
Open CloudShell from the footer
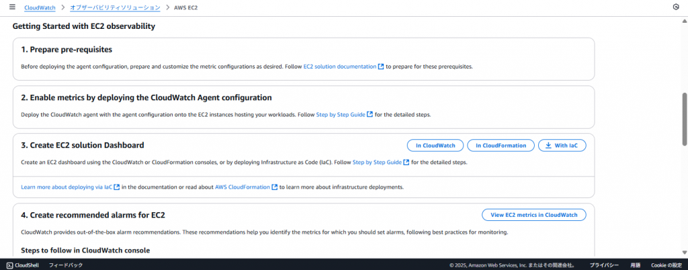[23, 265]
